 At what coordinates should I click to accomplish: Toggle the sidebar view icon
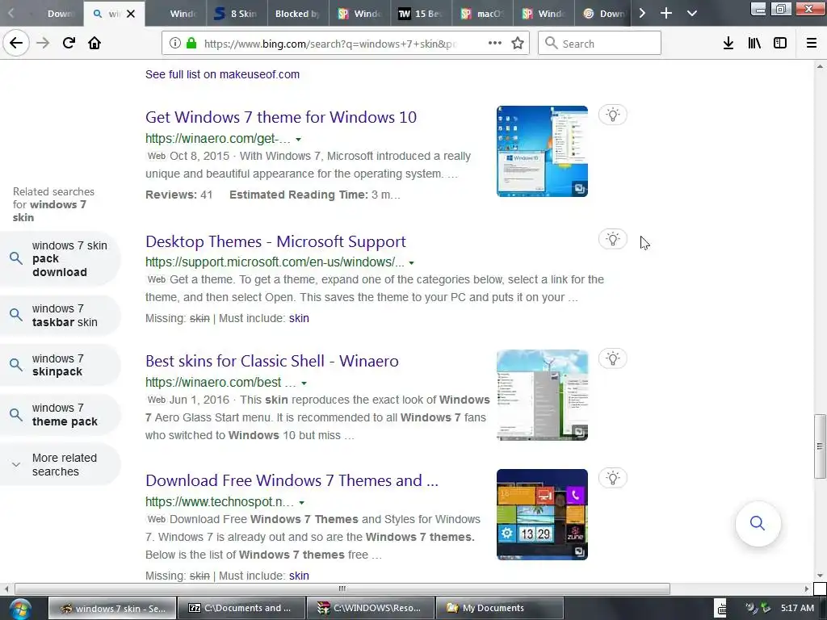pos(780,44)
